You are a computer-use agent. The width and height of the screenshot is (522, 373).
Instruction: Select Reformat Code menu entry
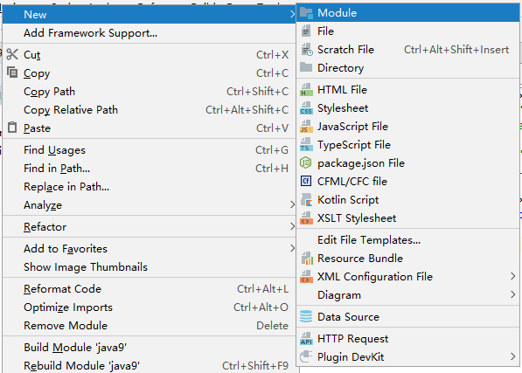(x=149, y=289)
